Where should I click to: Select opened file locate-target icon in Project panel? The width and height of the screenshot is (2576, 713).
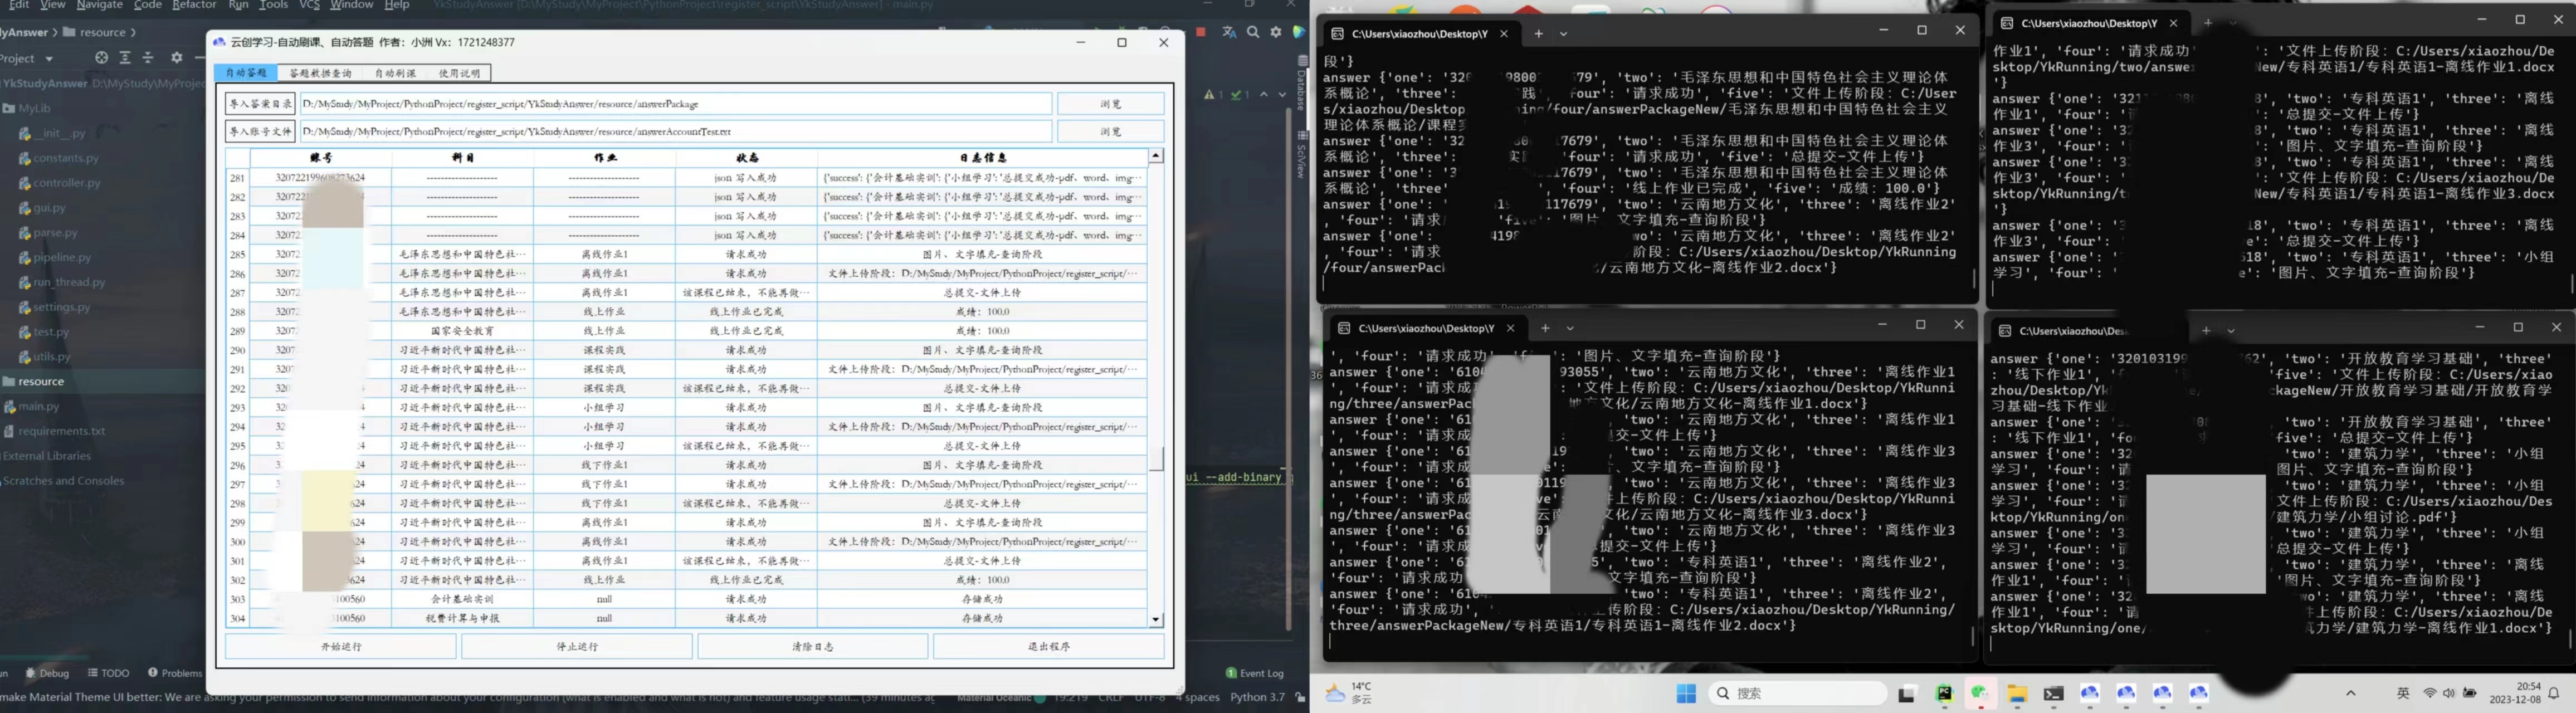(101, 58)
